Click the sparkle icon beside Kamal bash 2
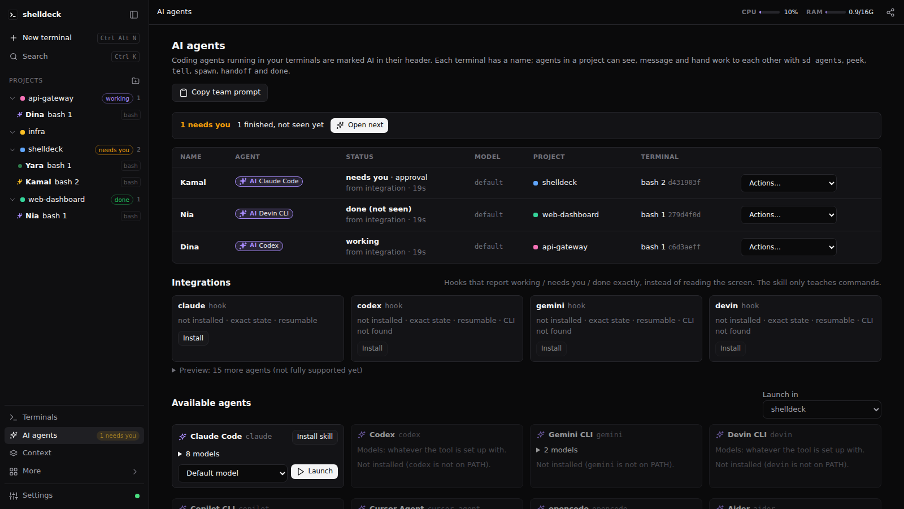Image resolution: width=904 pixels, height=509 pixels. [x=20, y=182]
